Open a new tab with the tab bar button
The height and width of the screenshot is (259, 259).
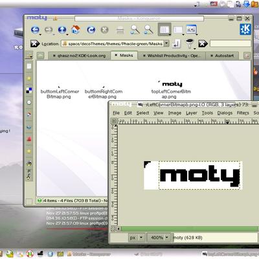point(40,56)
